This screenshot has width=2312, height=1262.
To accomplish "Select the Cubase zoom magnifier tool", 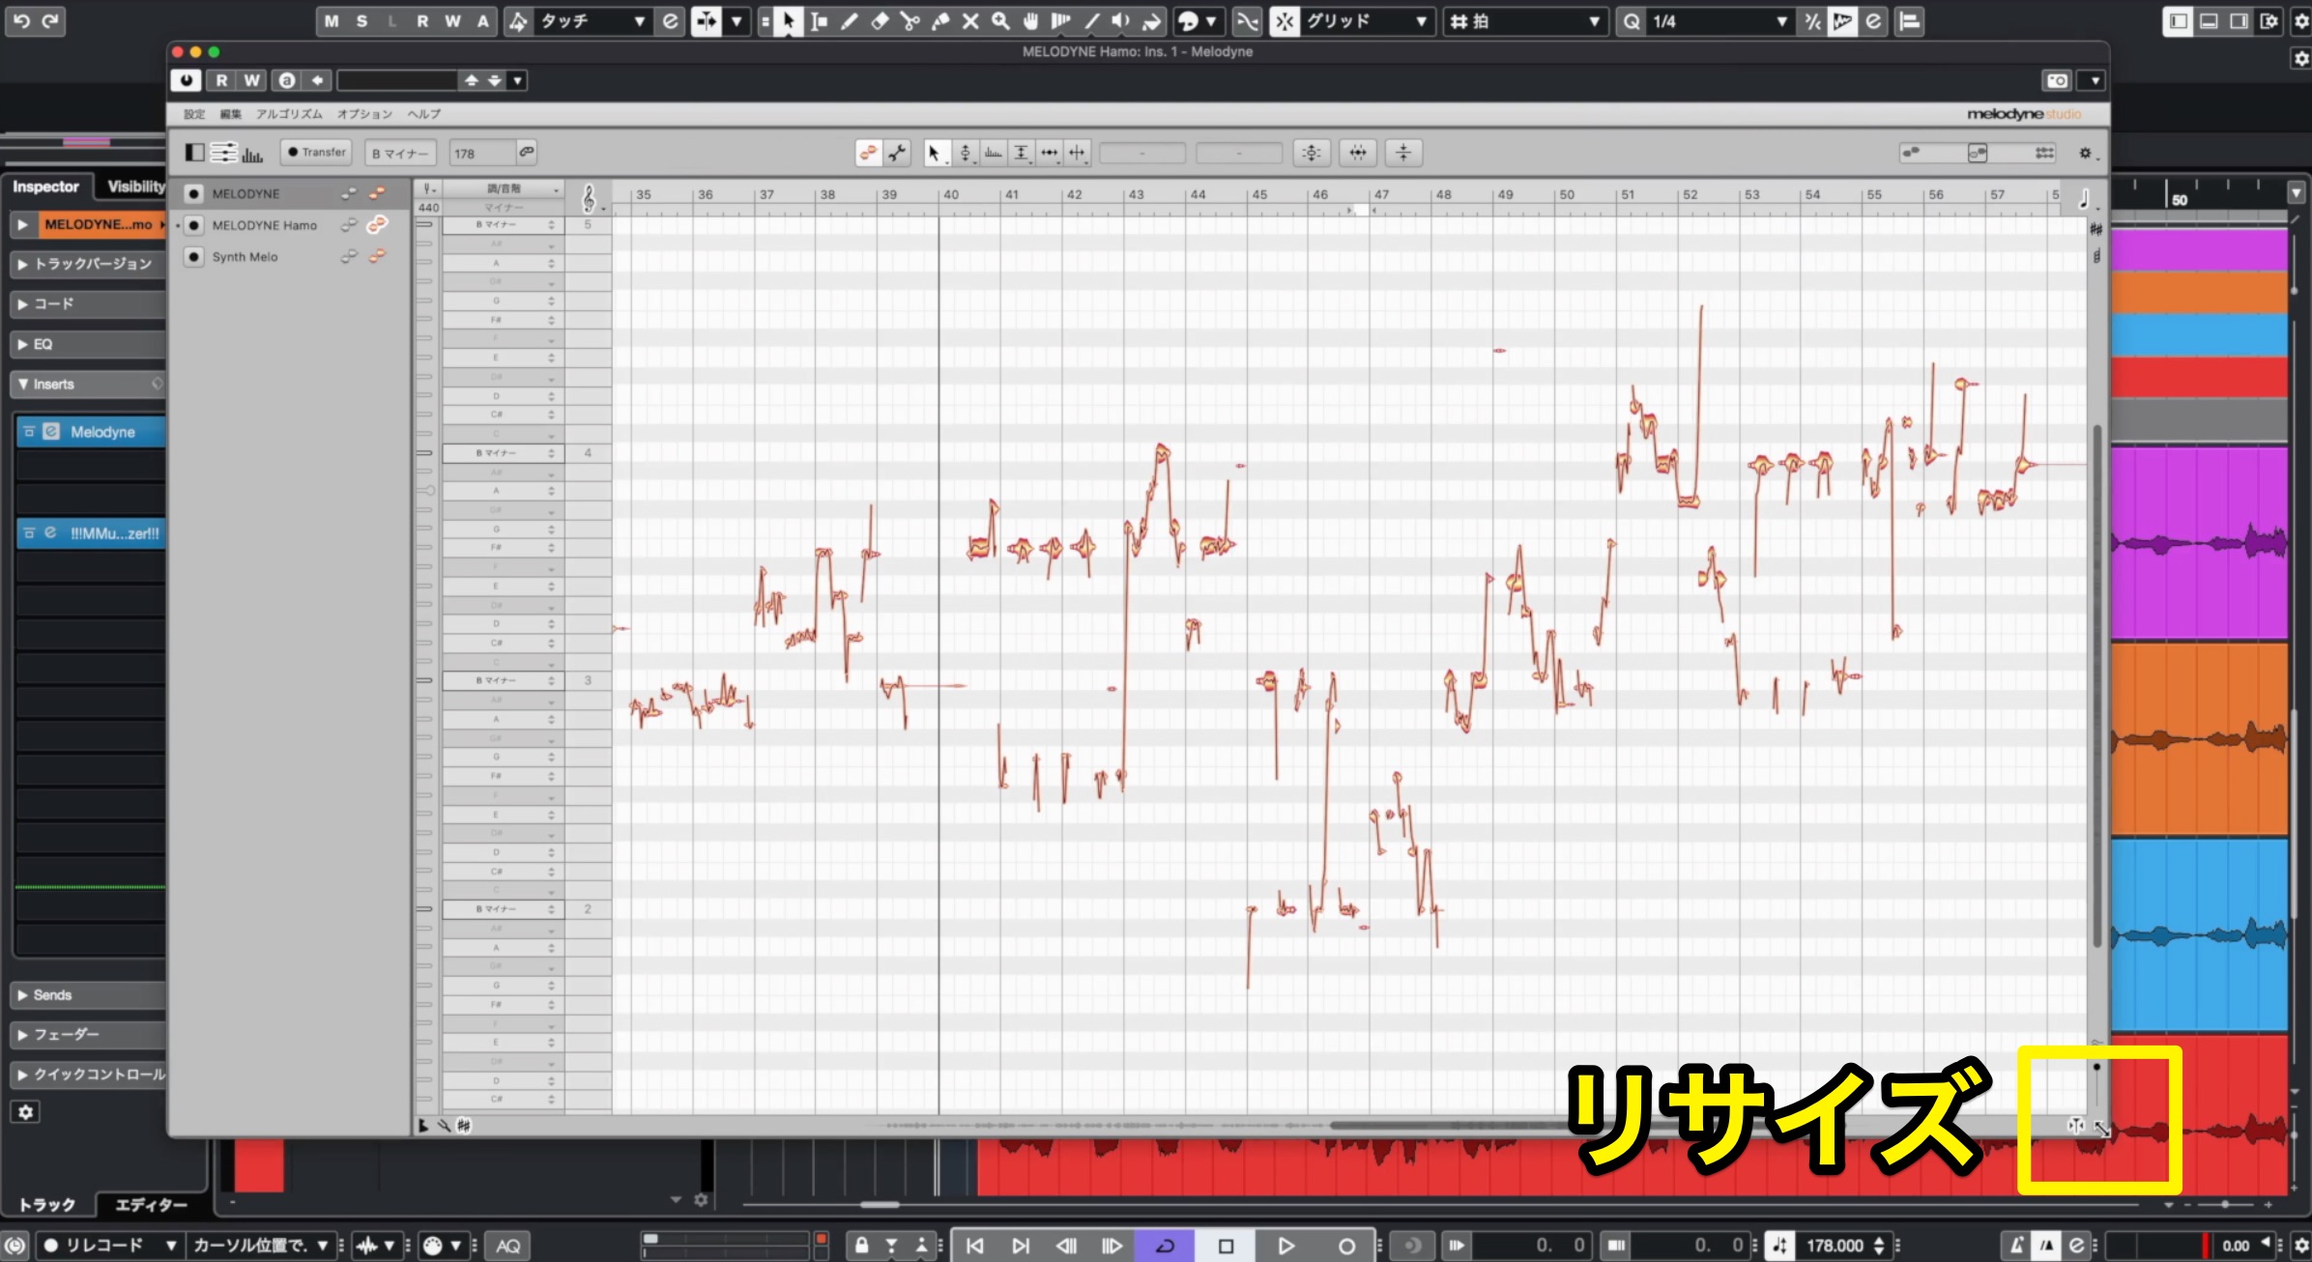I will 1000,21.
